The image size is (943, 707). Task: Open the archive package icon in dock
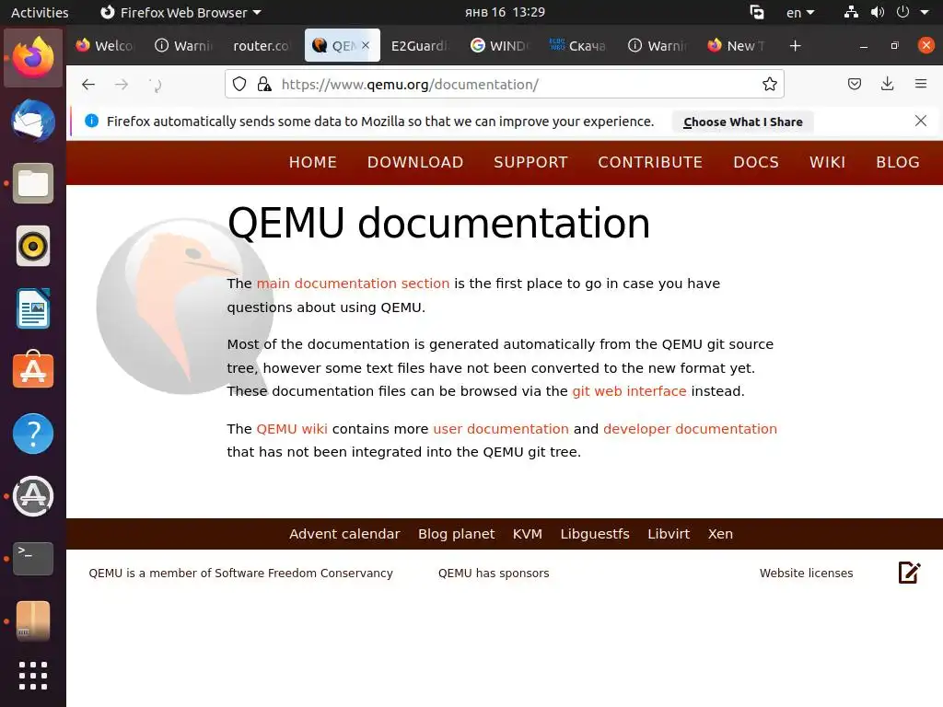coord(33,621)
